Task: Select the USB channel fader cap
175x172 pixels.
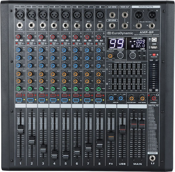Action: click(122, 129)
